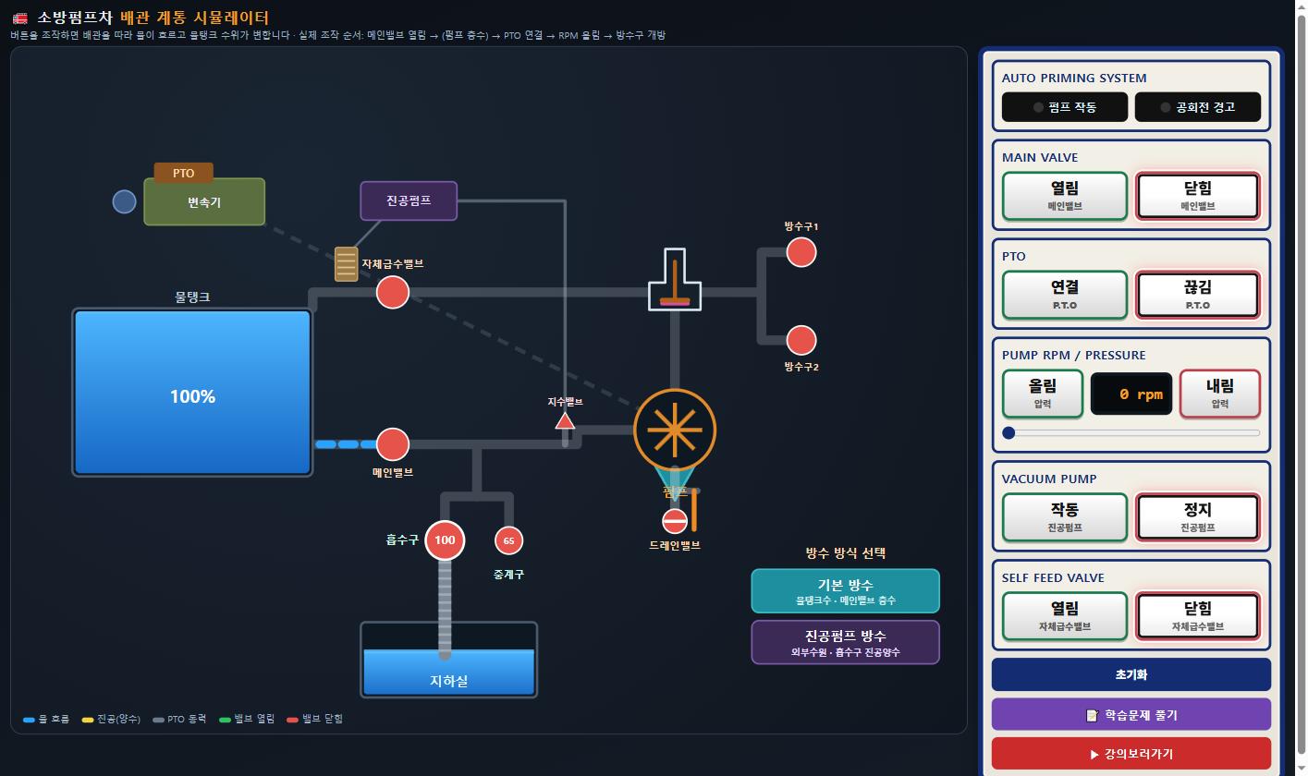The height and width of the screenshot is (776, 1308).
Task: Click the 방수 방식 선택 heading
Action: tap(846, 553)
